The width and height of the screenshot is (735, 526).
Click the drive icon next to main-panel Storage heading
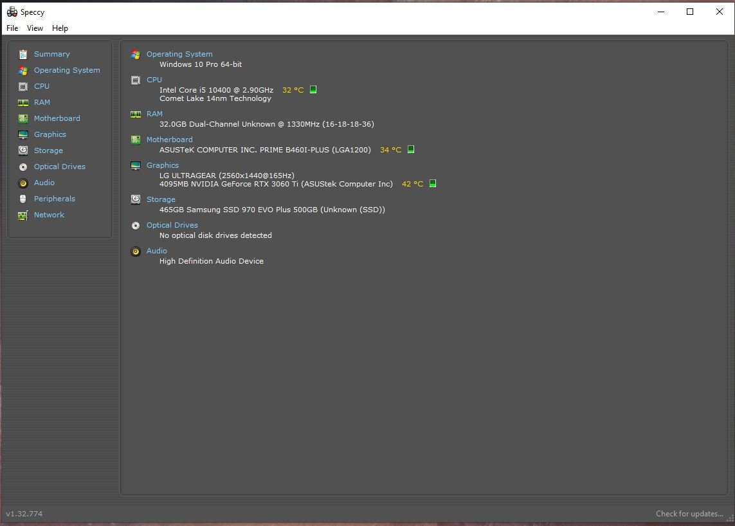(x=136, y=200)
